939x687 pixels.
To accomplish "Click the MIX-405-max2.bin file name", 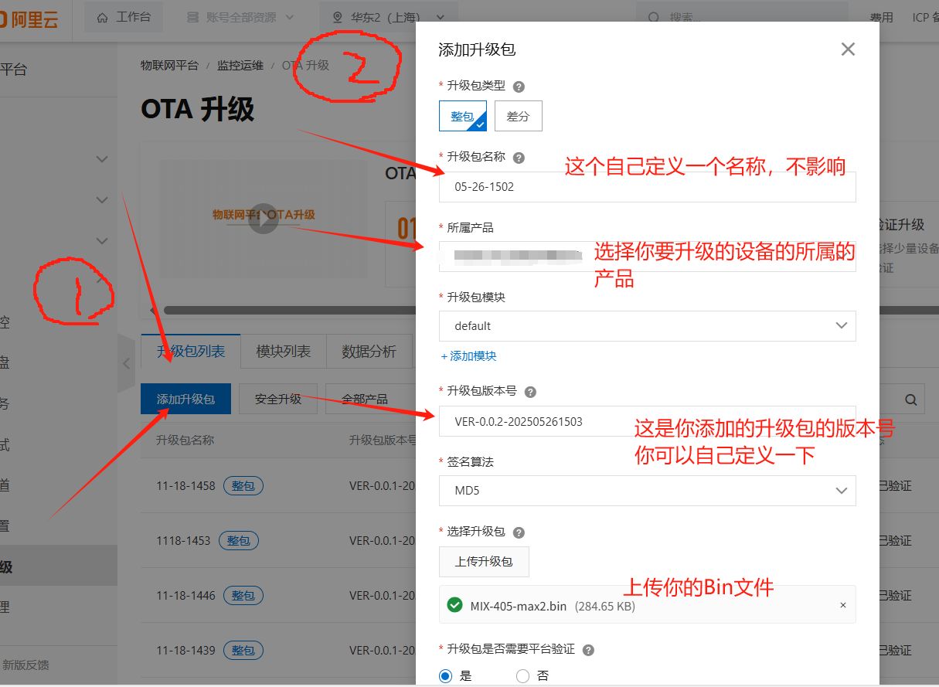I will pyautogui.click(x=519, y=607).
